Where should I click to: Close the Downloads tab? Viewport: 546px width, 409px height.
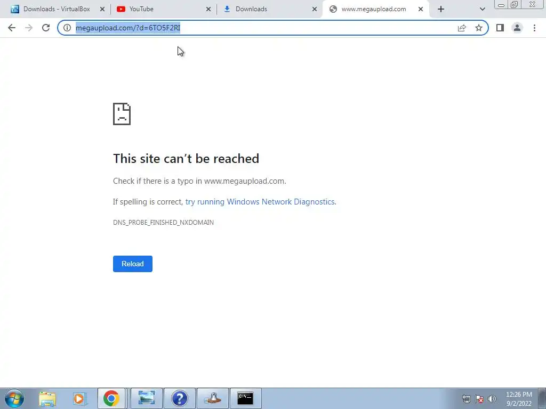pyautogui.click(x=315, y=9)
